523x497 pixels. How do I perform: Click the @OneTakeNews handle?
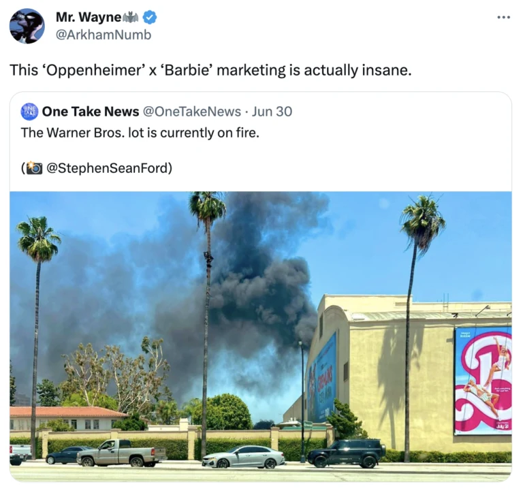tap(192, 112)
